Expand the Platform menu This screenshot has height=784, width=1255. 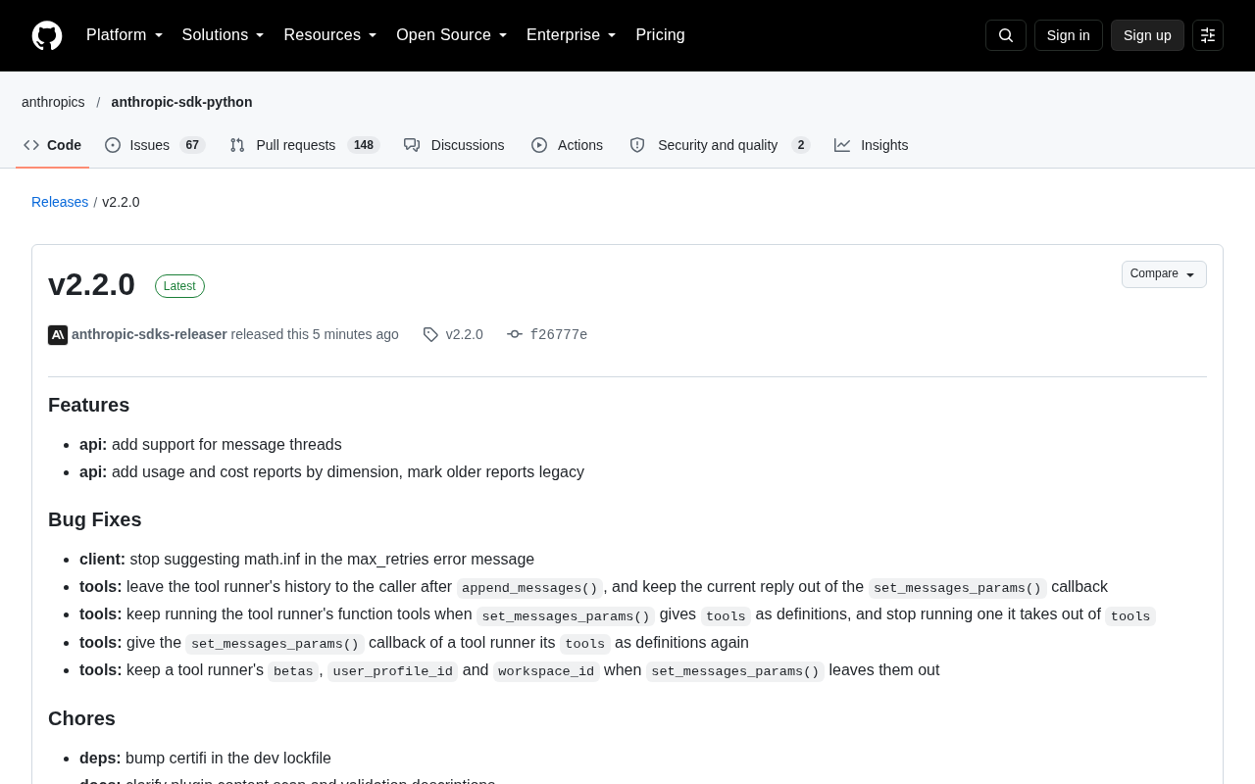[125, 35]
